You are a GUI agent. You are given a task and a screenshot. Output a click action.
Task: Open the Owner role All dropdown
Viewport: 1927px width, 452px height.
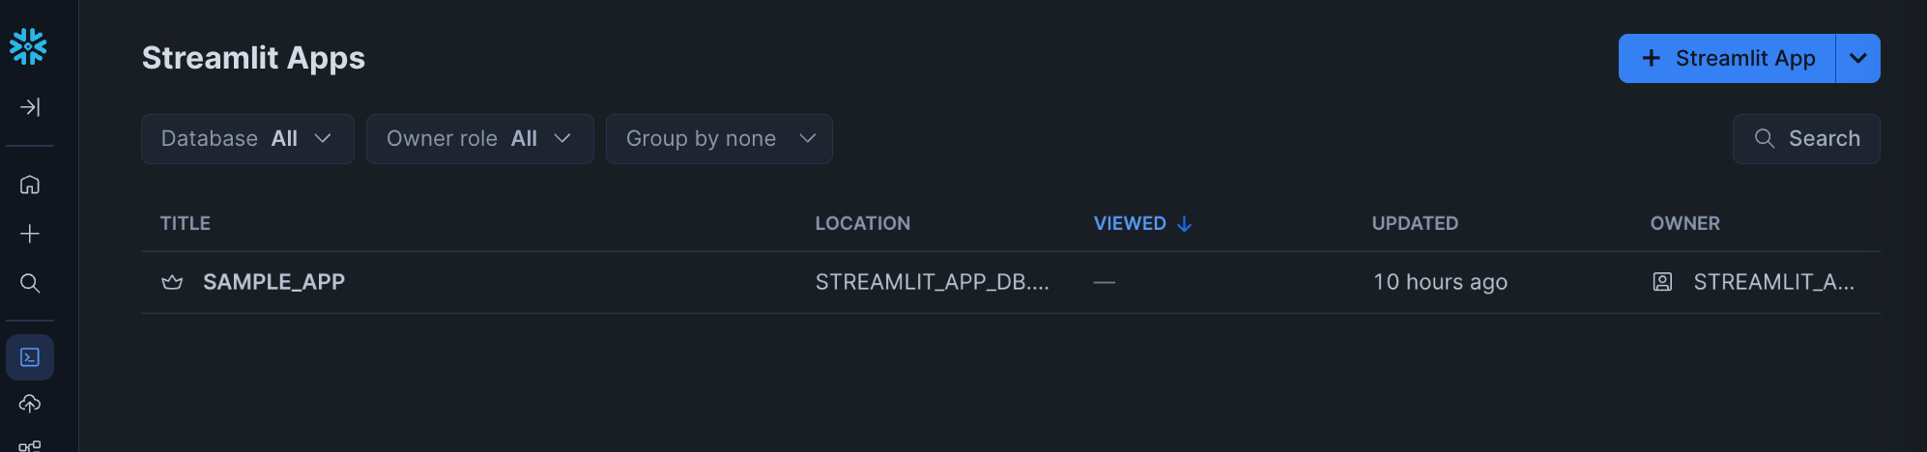coord(479,139)
